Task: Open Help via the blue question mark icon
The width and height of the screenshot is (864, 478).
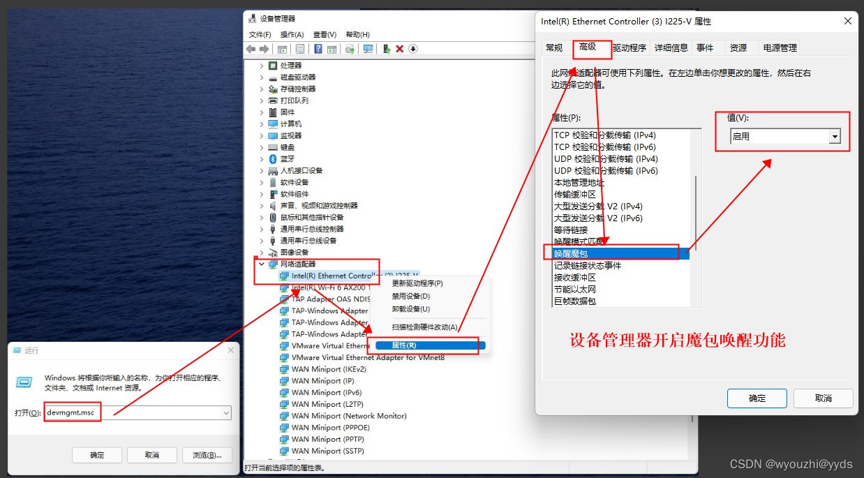Action: pos(319,49)
